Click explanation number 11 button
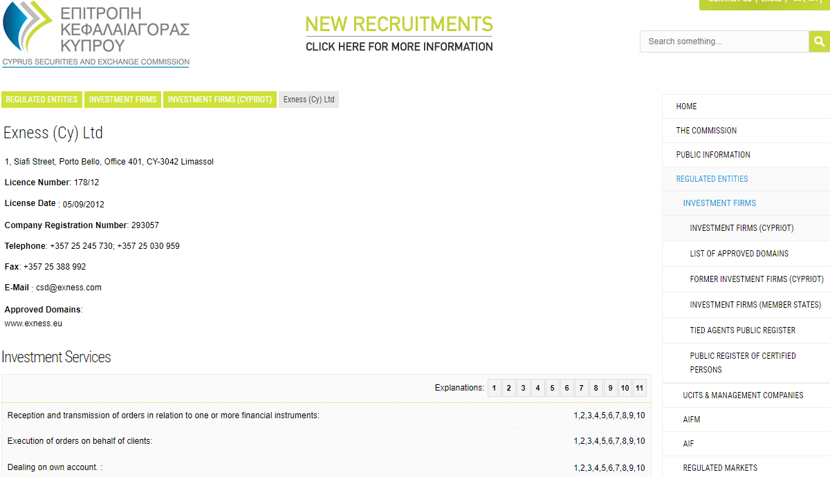This screenshot has width=830, height=477. tap(640, 388)
